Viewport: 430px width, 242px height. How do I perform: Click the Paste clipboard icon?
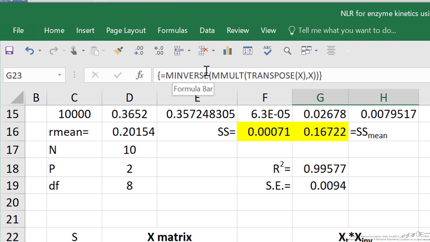click(x=95, y=50)
